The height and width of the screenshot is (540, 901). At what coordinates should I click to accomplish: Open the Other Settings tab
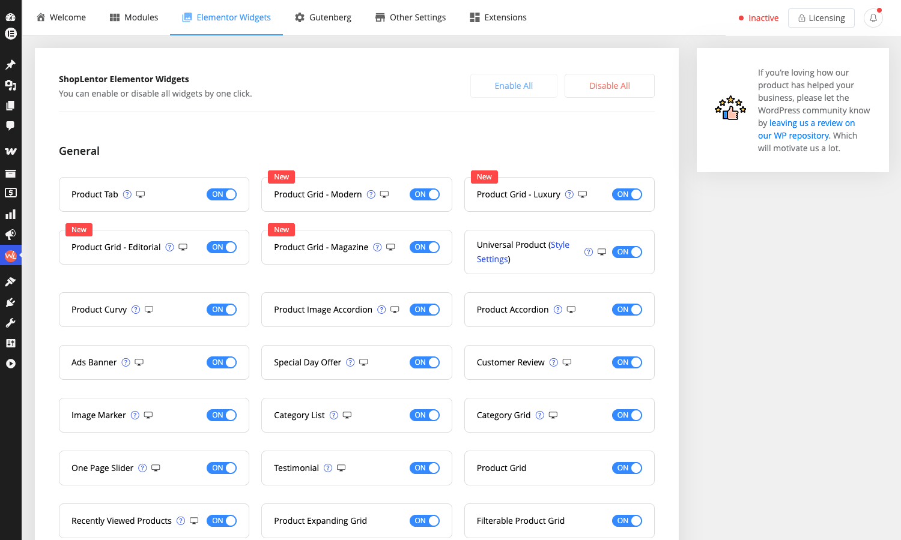(x=411, y=17)
